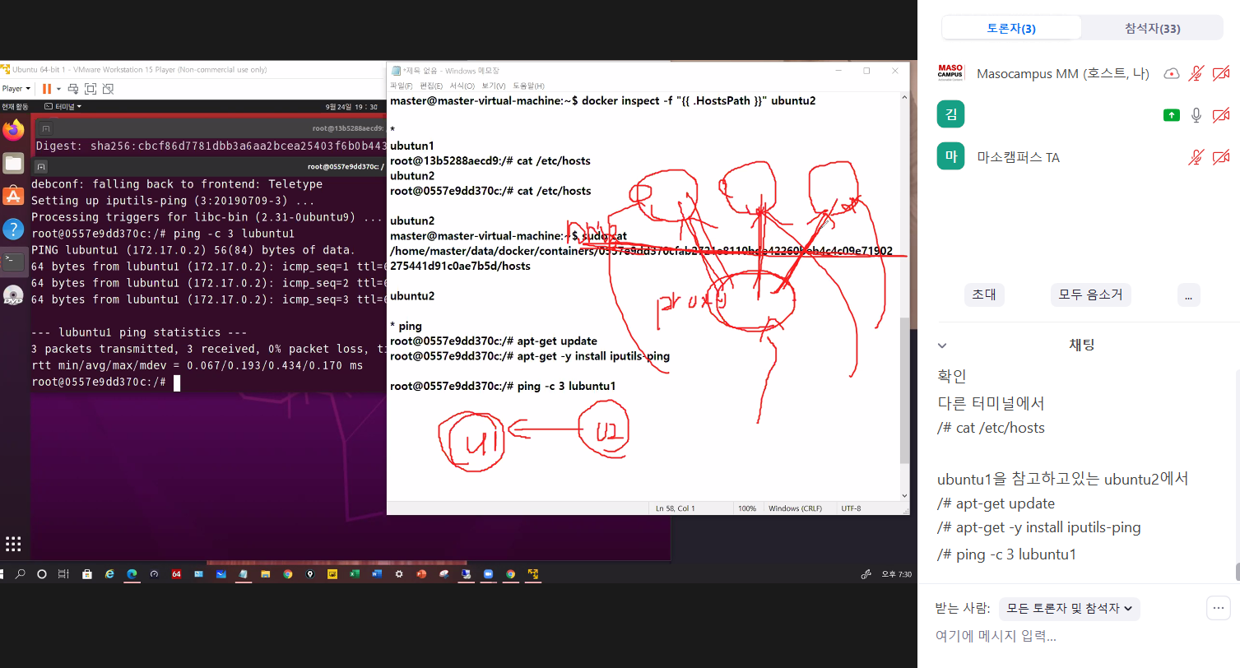This screenshot has height=668, width=1240.
Task: Toggle microphone for participant 김
Action: click(1197, 115)
